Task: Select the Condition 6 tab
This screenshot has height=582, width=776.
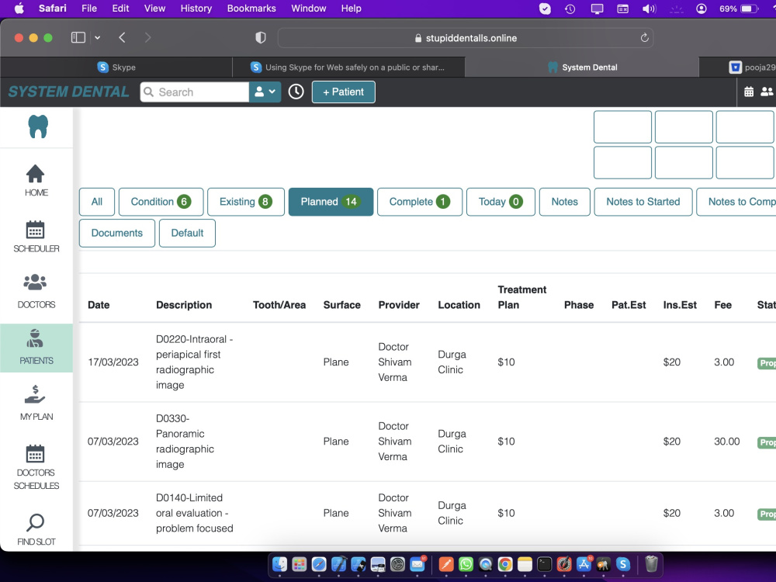Action: [x=161, y=202]
